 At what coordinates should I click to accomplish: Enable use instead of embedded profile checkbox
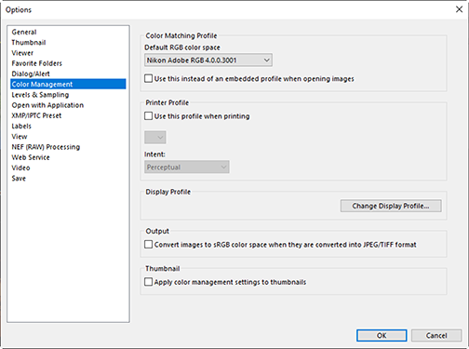point(149,78)
